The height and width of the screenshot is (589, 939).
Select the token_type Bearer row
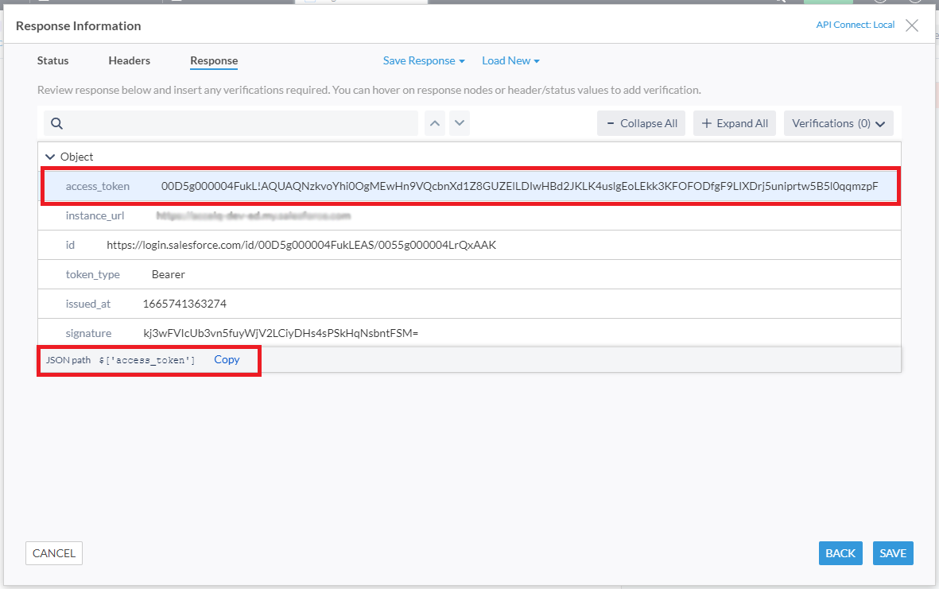tap(469, 274)
